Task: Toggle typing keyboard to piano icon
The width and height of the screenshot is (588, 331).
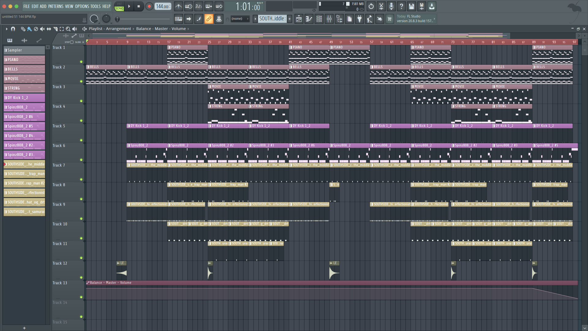Action: coord(179,19)
